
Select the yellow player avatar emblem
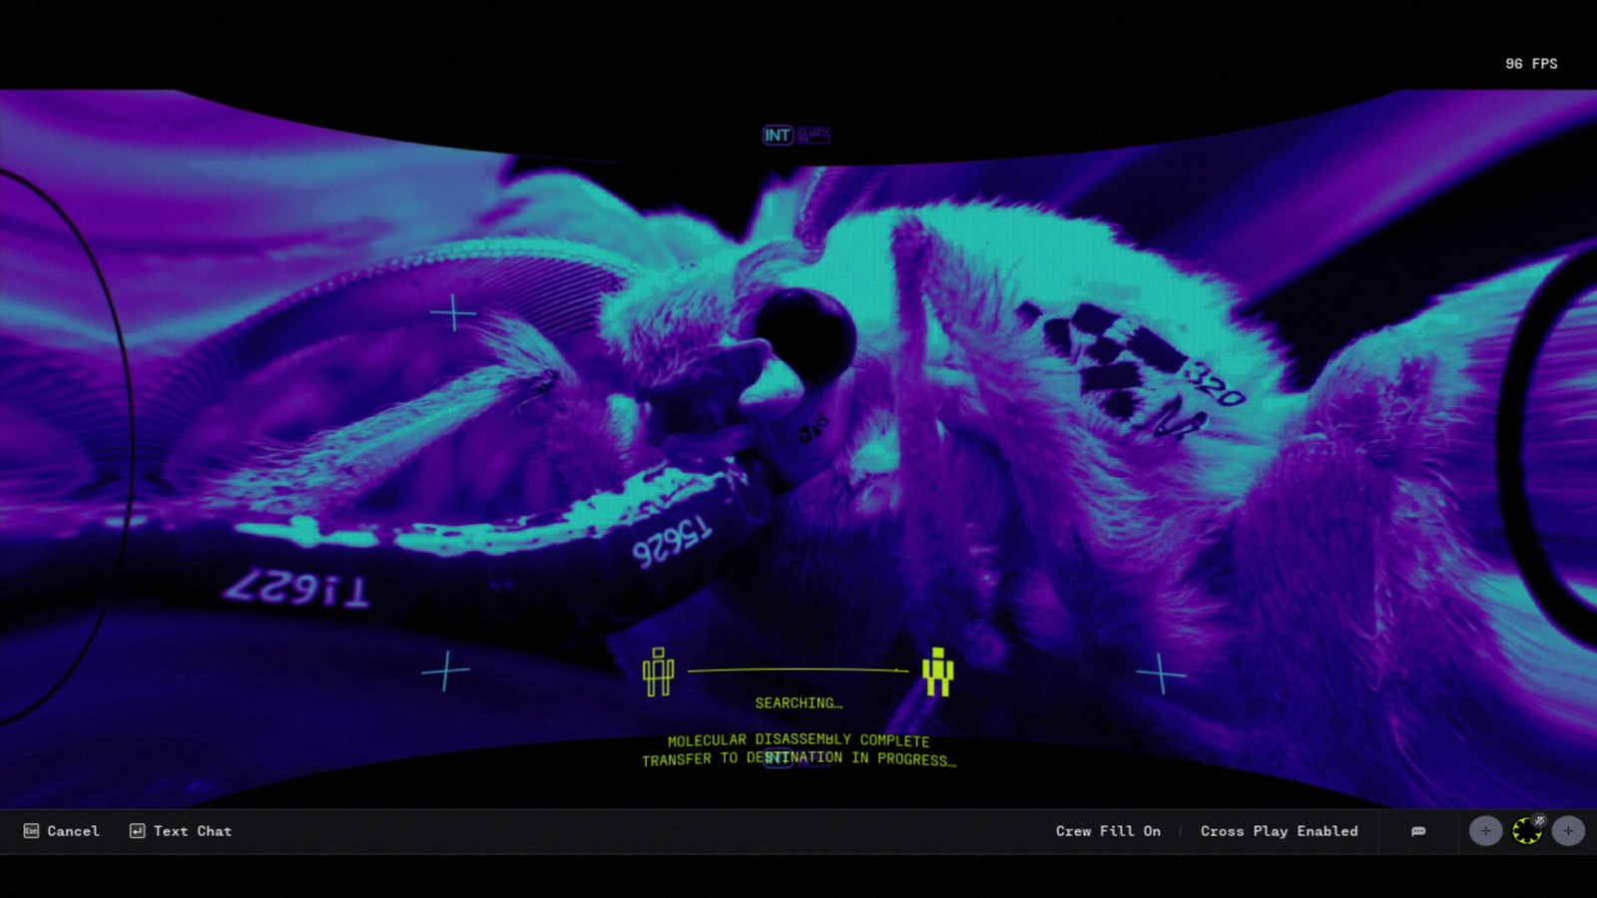(x=1526, y=831)
